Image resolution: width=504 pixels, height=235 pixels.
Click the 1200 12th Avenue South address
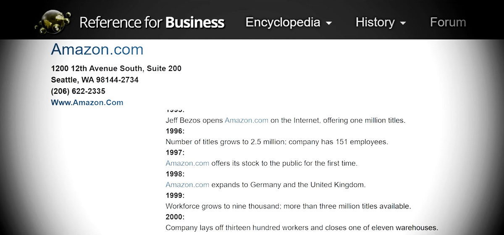(116, 68)
